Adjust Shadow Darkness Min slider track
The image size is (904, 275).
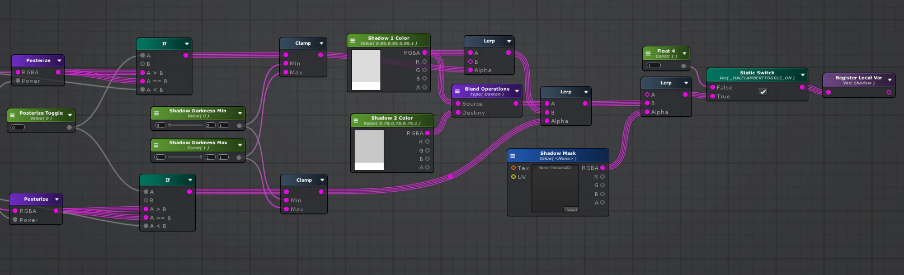(x=185, y=125)
